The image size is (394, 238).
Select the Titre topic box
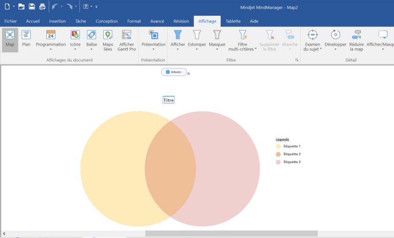pos(169,100)
